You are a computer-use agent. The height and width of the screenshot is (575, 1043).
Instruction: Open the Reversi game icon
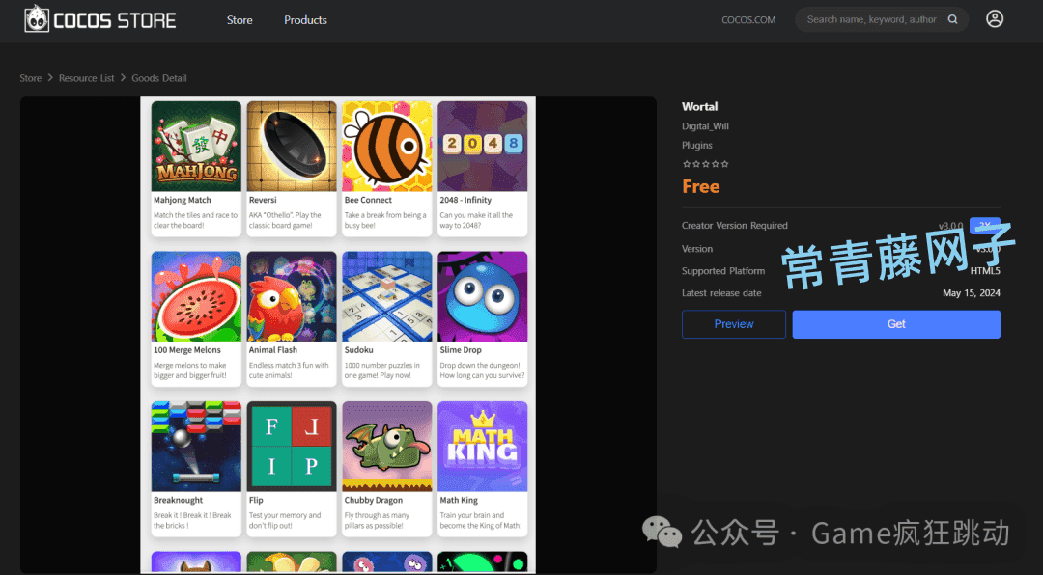tap(292, 147)
